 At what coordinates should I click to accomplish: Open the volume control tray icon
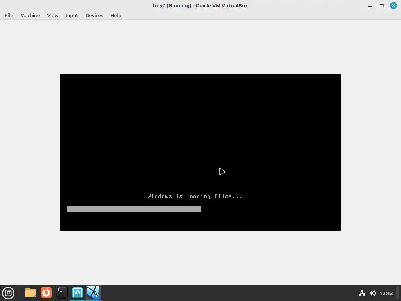(x=372, y=293)
